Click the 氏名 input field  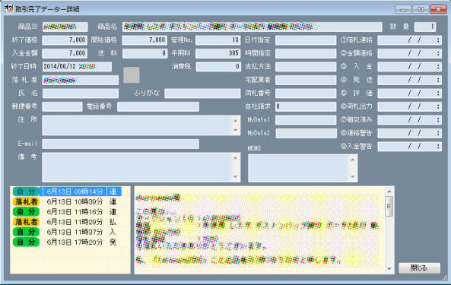coord(81,93)
